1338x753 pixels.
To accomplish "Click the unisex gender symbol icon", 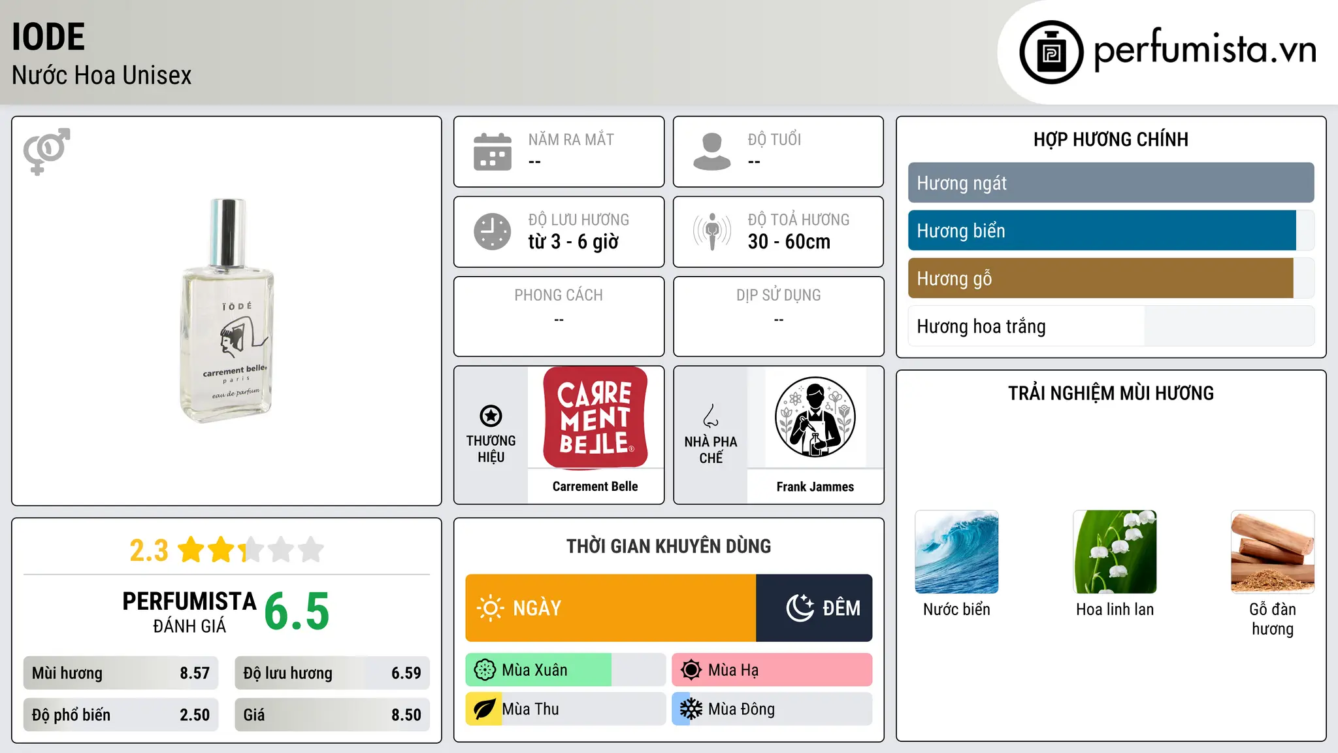I will (x=46, y=151).
